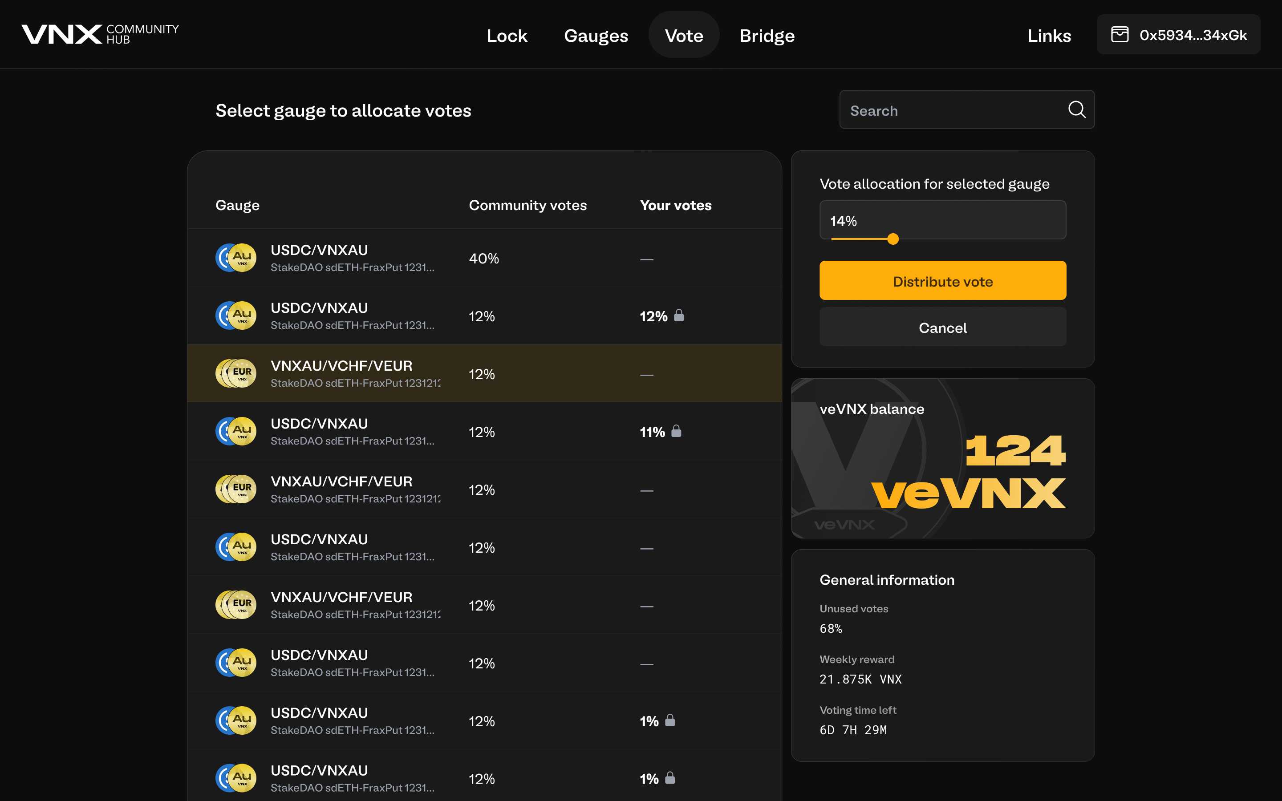Cancel the vote allocation
The image size is (1282, 801).
pyautogui.click(x=942, y=328)
